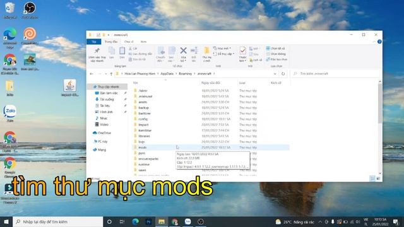The width and height of the screenshot is (404, 227).
Task: Switch to the Trang đầu (Home) tab
Action: pyautogui.click(x=111, y=42)
